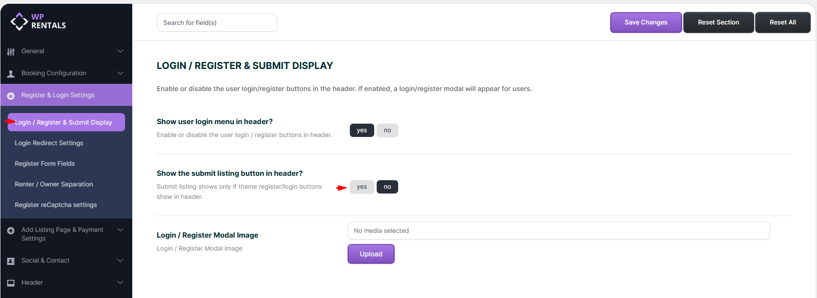Click the General sliders icon
Screen dimensions: 817x298
(x=11, y=52)
